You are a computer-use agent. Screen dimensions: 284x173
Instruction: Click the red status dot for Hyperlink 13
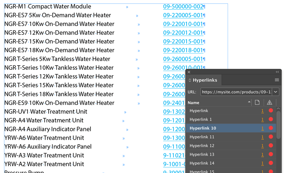(x=271, y=154)
